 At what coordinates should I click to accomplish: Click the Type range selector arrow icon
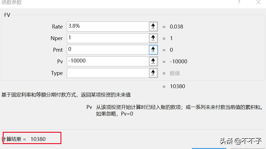153,73
